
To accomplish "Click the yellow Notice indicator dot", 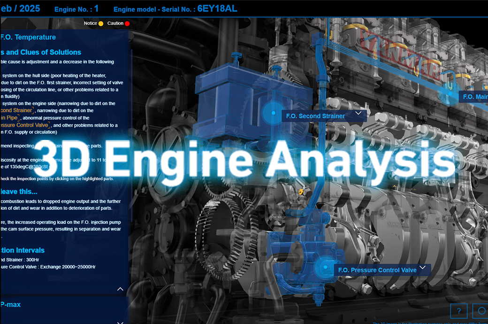I will tap(101, 23).
